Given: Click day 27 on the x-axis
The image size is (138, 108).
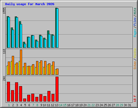Looking at the screenshot, I should [113, 105].
